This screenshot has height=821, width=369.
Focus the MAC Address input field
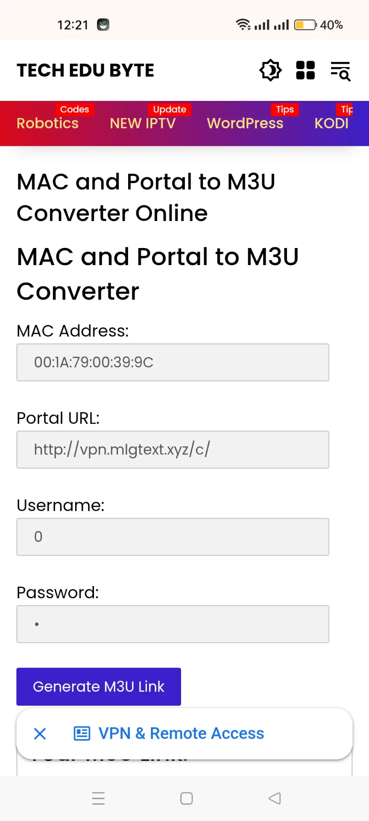(173, 363)
